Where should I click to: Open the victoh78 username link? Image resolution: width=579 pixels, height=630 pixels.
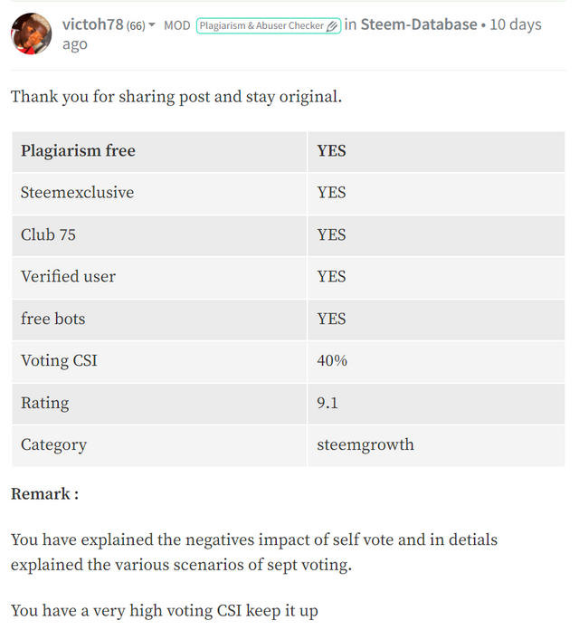(92, 24)
